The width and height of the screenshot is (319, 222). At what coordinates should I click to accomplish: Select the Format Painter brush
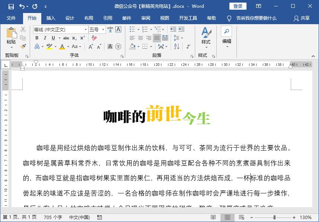tap(23, 46)
